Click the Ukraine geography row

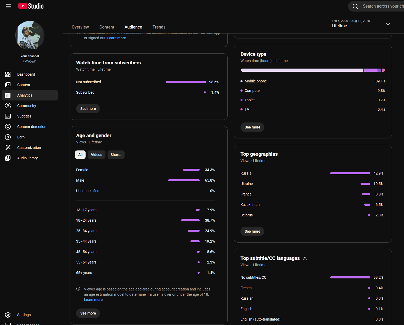[x=312, y=184]
